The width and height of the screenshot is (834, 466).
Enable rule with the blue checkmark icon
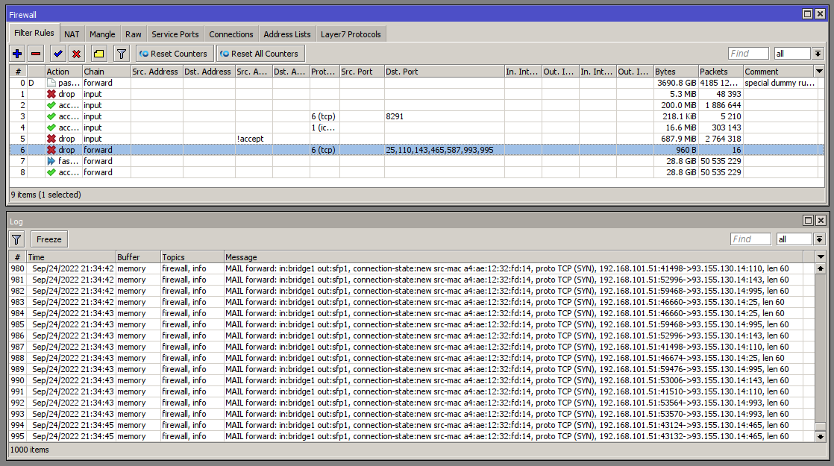point(57,54)
